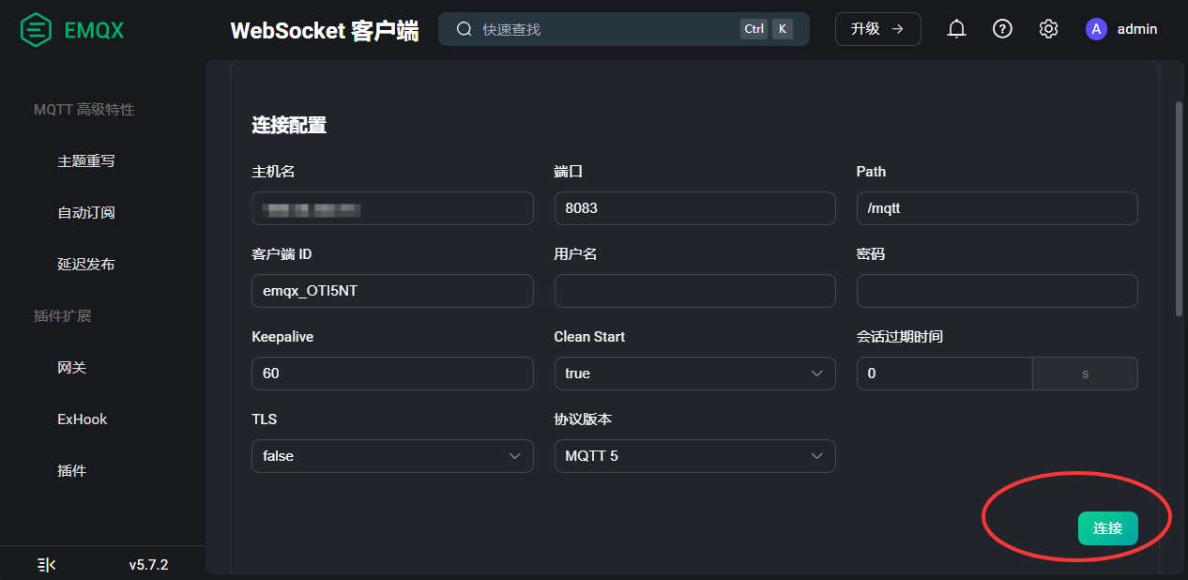The image size is (1188, 580).
Task: Click the admin user avatar
Action: [1095, 29]
